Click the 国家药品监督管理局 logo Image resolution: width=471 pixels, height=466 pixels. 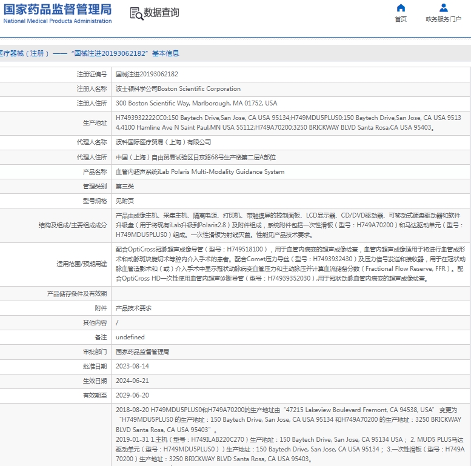coord(58,9)
